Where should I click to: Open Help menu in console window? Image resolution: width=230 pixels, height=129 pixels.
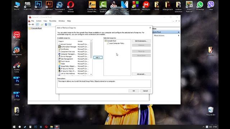(x=69, y=21)
